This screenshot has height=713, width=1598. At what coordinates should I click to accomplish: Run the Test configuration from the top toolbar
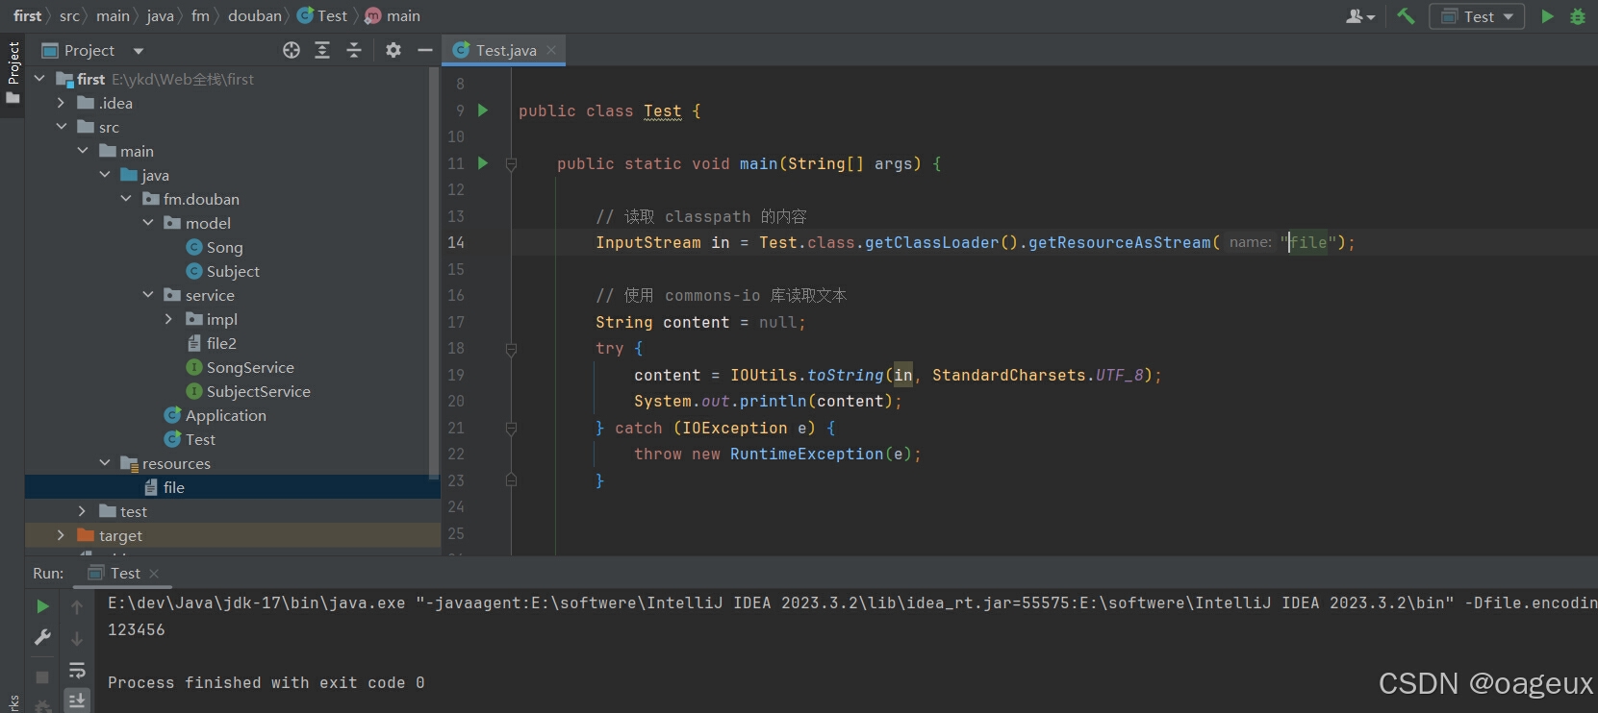(x=1547, y=15)
